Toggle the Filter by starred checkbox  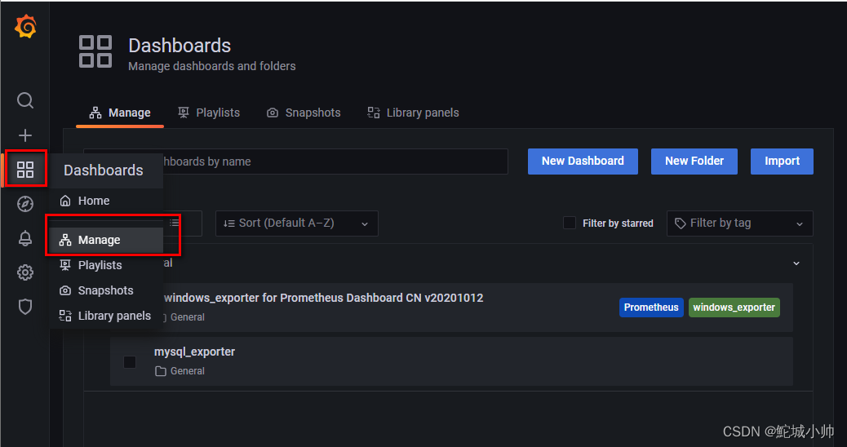(x=570, y=223)
